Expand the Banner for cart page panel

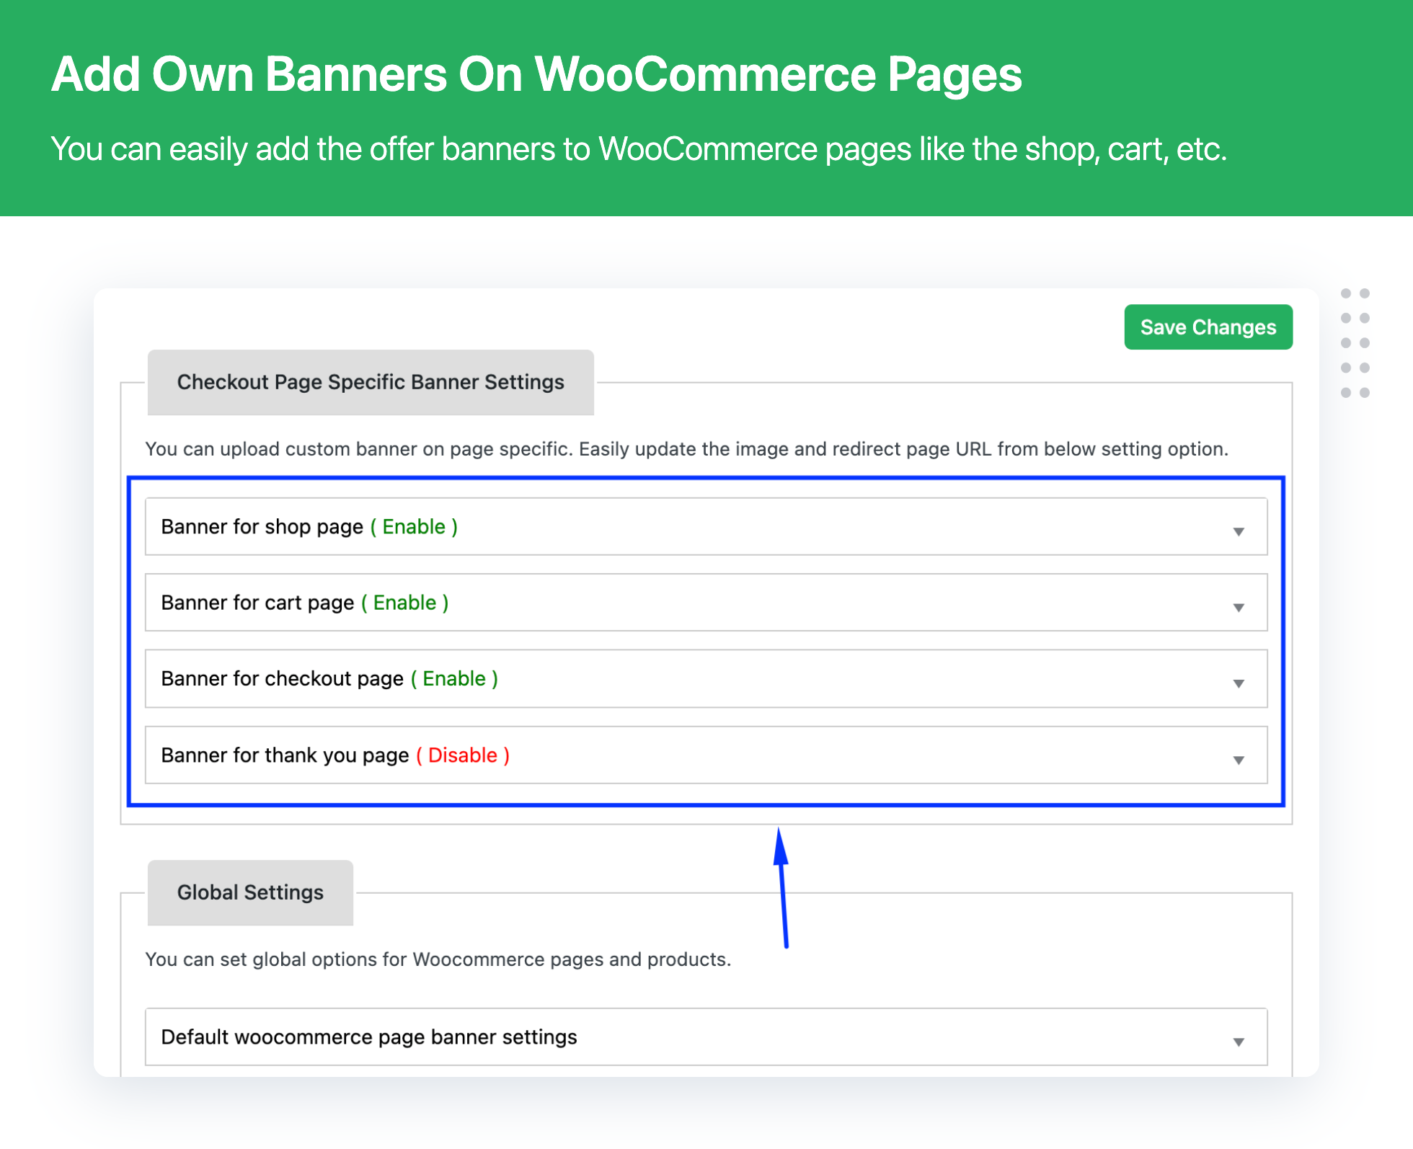pyautogui.click(x=706, y=603)
